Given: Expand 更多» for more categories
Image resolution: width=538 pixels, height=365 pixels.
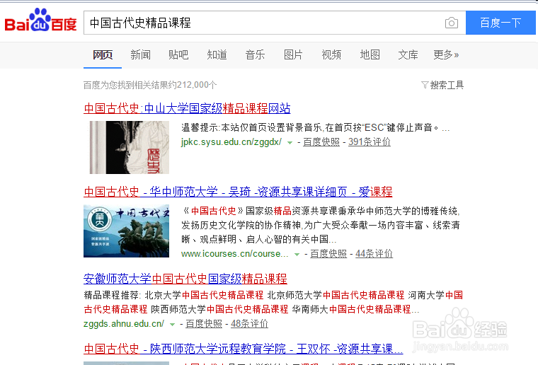Looking at the screenshot, I should click(x=446, y=54).
